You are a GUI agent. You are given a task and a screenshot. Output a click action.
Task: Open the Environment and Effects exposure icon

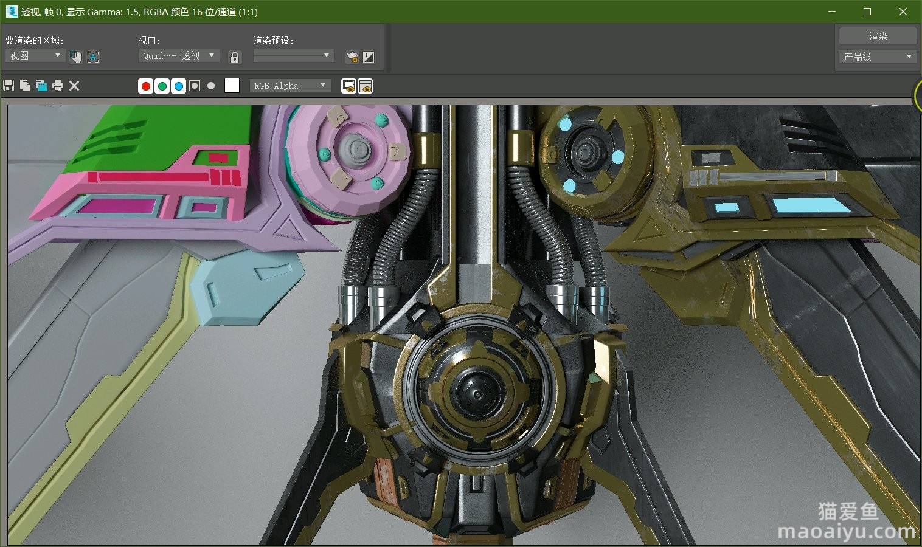369,57
